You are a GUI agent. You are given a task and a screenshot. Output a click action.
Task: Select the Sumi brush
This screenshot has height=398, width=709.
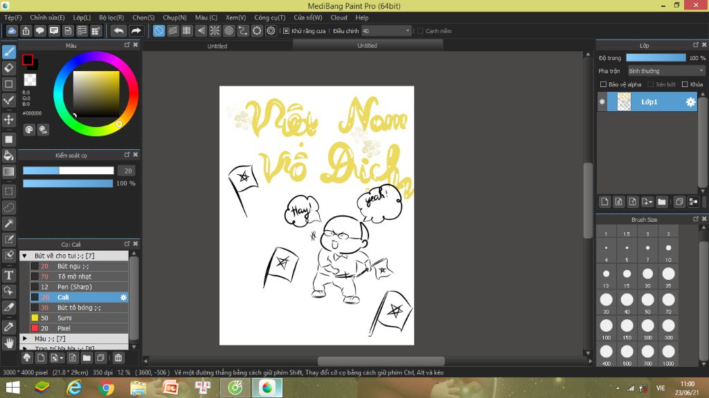click(79, 318)
